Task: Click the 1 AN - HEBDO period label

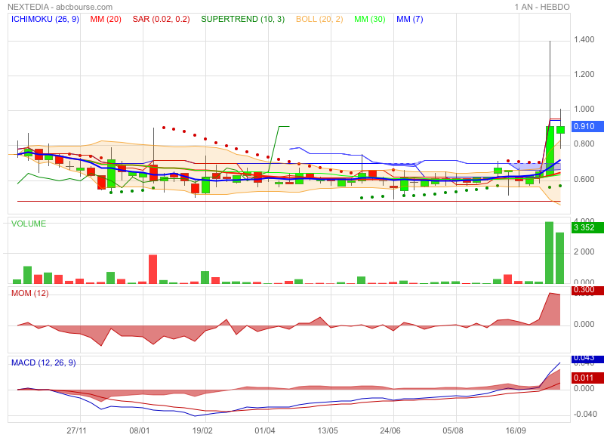Action: [x=542, y=7]
